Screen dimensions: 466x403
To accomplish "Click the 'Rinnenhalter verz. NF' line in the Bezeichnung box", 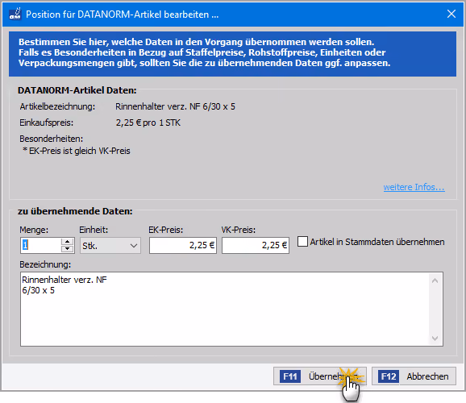I will pyautogui.click(x=64, y=280).
